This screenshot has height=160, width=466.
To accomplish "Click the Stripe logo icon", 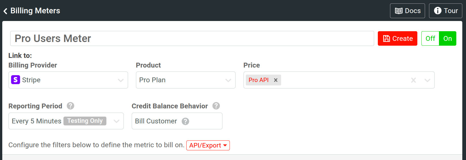I will click(16, 80).
